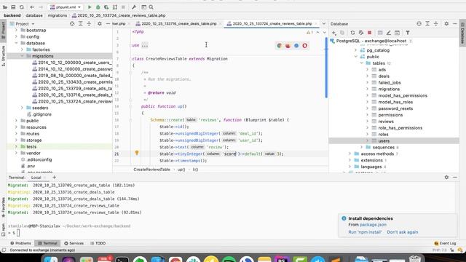Save all files from the toolbar
This screenshot has width=466, height=262.
click(x=13, y=7)
